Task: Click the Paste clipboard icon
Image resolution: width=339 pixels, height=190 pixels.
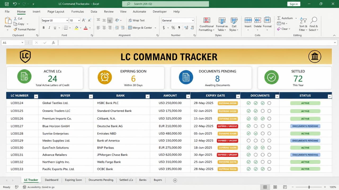Action: (x=8, y=21)
